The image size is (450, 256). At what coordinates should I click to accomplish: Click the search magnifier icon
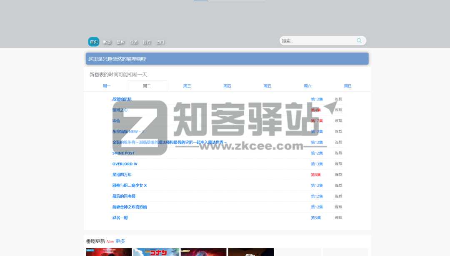tap(359, 40)
